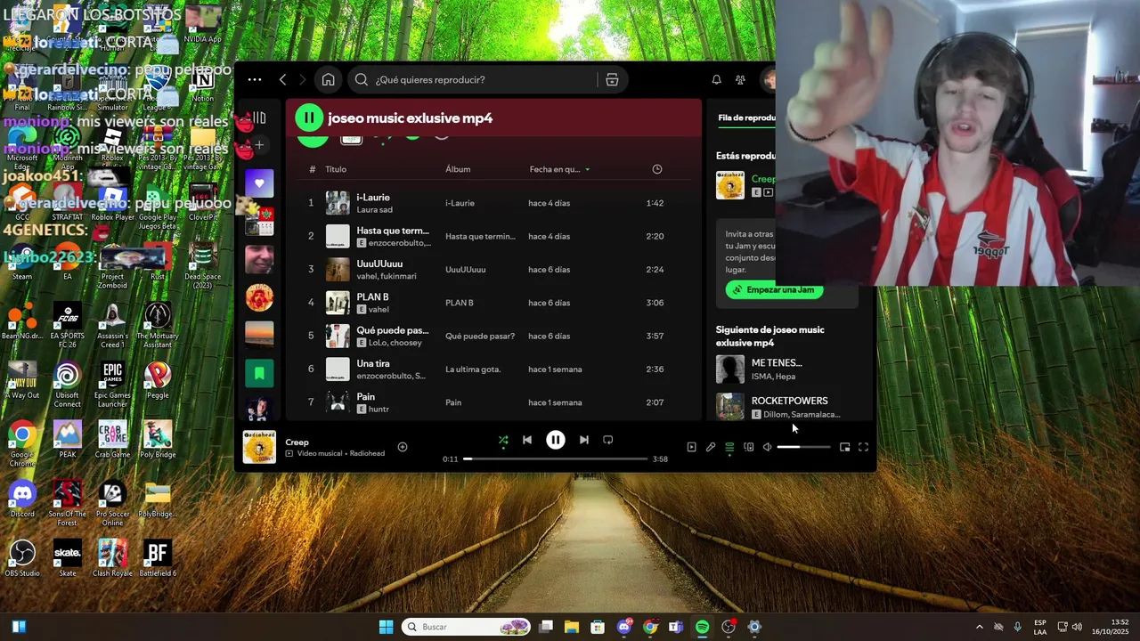Open Friend Activity icon in Spotify
The height and width of the screenshot is (641, 1140).
[x=740, y=79]
